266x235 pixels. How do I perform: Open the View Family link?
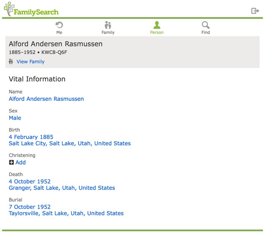(x=31, y=62)
